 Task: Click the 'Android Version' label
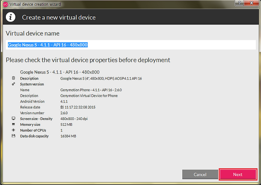32,101
